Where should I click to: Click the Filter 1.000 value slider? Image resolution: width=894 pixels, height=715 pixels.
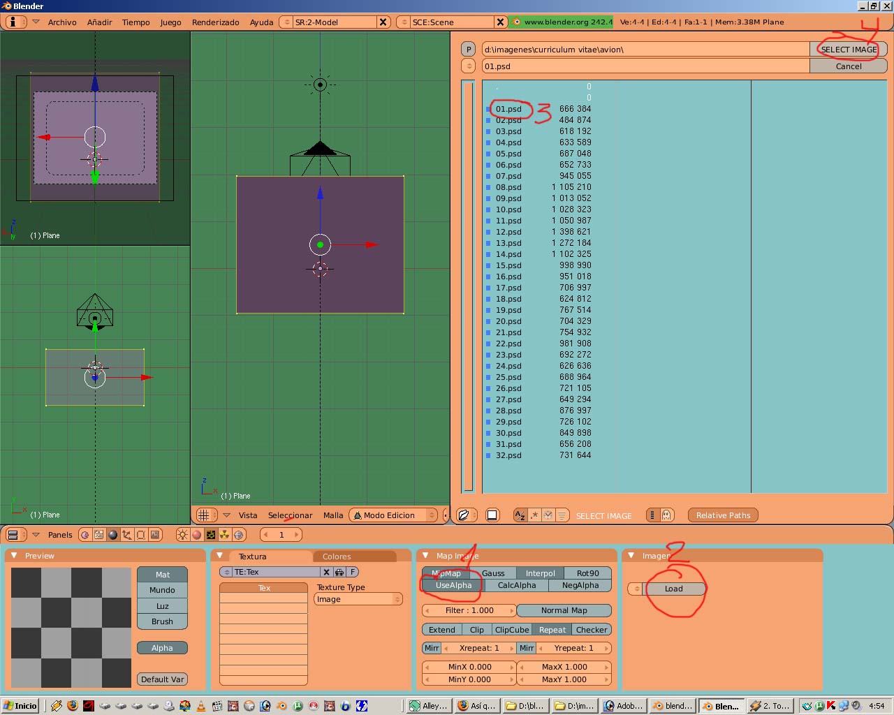point(469,610)
